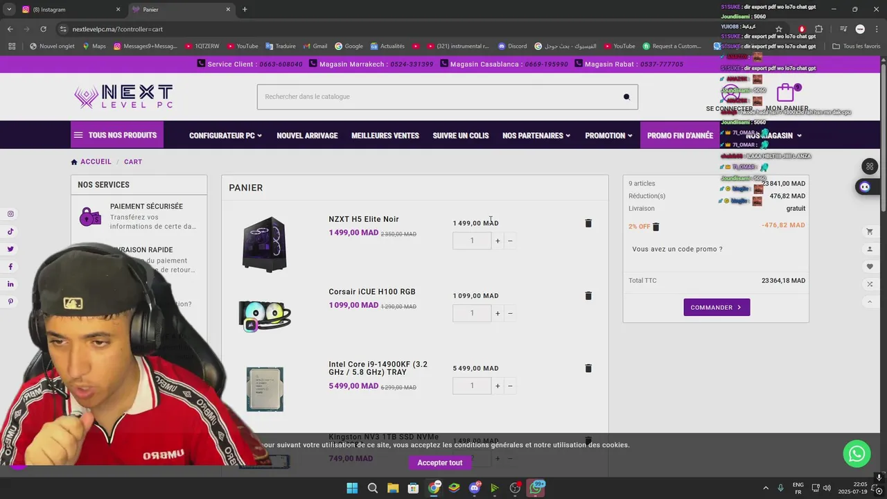Viewport: 887px width, 499px height.
Task: Increase Intel Core i9-14900KF quantity with plus
Action: pos(498,386)
